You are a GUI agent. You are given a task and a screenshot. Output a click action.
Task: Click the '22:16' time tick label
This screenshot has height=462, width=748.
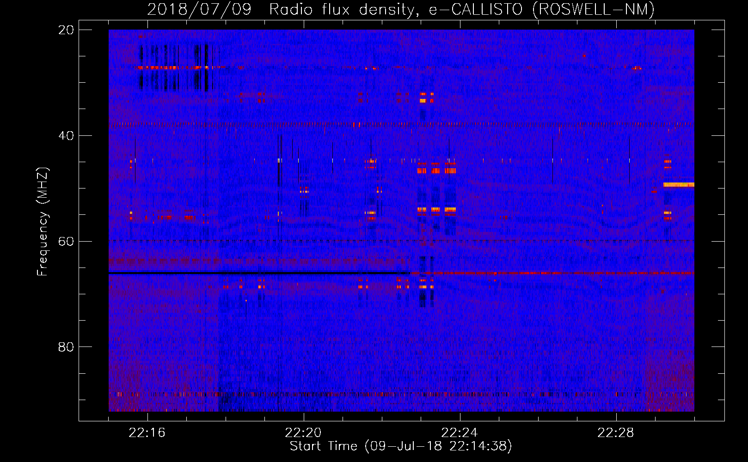coord(147,433)
